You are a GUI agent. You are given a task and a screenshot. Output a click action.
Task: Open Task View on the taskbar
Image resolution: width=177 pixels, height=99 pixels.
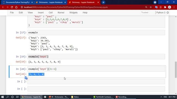point(17,97)
